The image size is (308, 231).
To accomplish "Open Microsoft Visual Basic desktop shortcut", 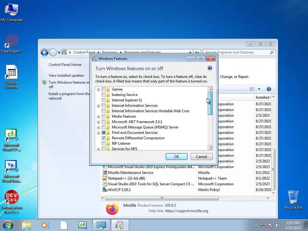I will 12,171.
